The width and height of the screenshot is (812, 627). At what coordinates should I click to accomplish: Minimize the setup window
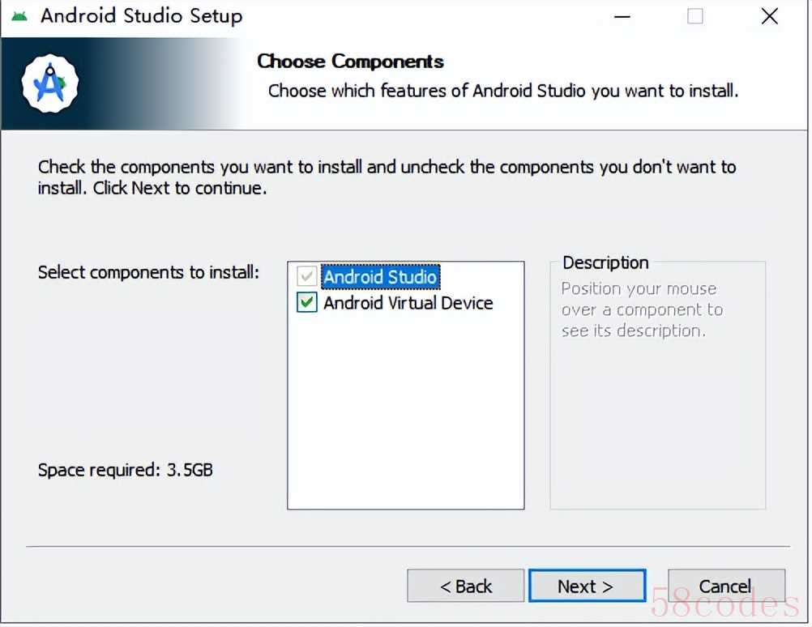pos(622,16)
